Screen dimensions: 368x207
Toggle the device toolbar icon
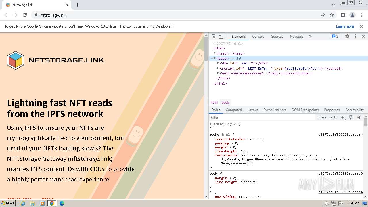point(221,37)
